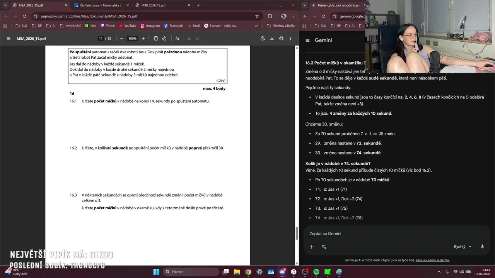Redo PDF annotation
Image resolution: width=495 pixels, height=278 pixels.
coord(197,39)
